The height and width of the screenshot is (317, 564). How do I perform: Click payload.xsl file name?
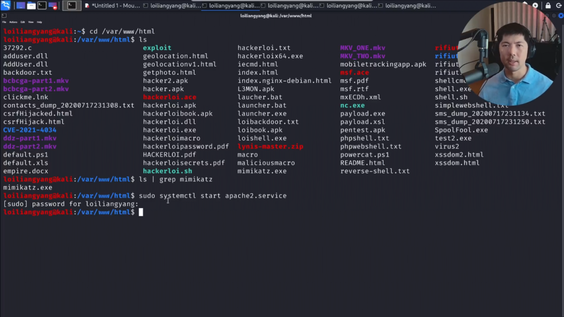click(x=362, y=122)
